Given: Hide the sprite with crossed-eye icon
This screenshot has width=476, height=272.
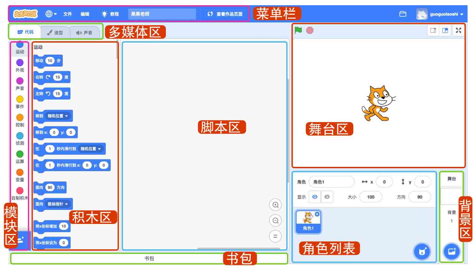Looking at the screenshot, I should [x=327, y=197].
